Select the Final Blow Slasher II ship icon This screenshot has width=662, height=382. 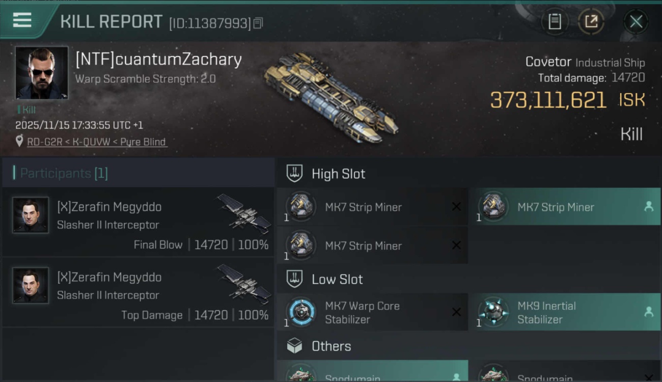click(x=244, y=213)
